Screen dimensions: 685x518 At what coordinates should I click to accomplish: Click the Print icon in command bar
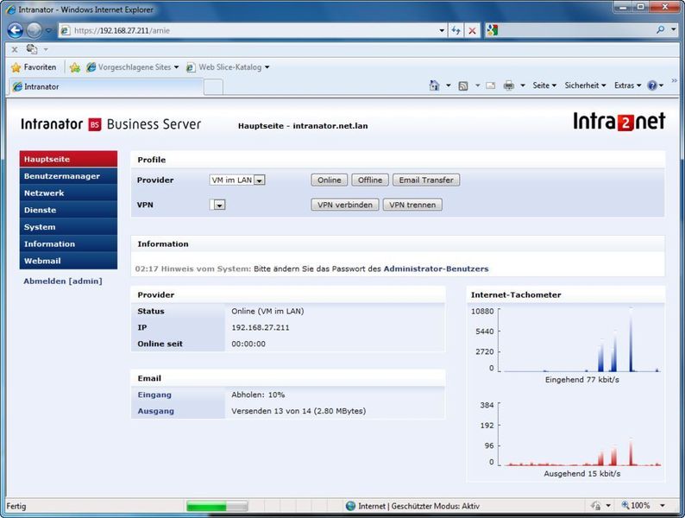[x=508, y=85]
